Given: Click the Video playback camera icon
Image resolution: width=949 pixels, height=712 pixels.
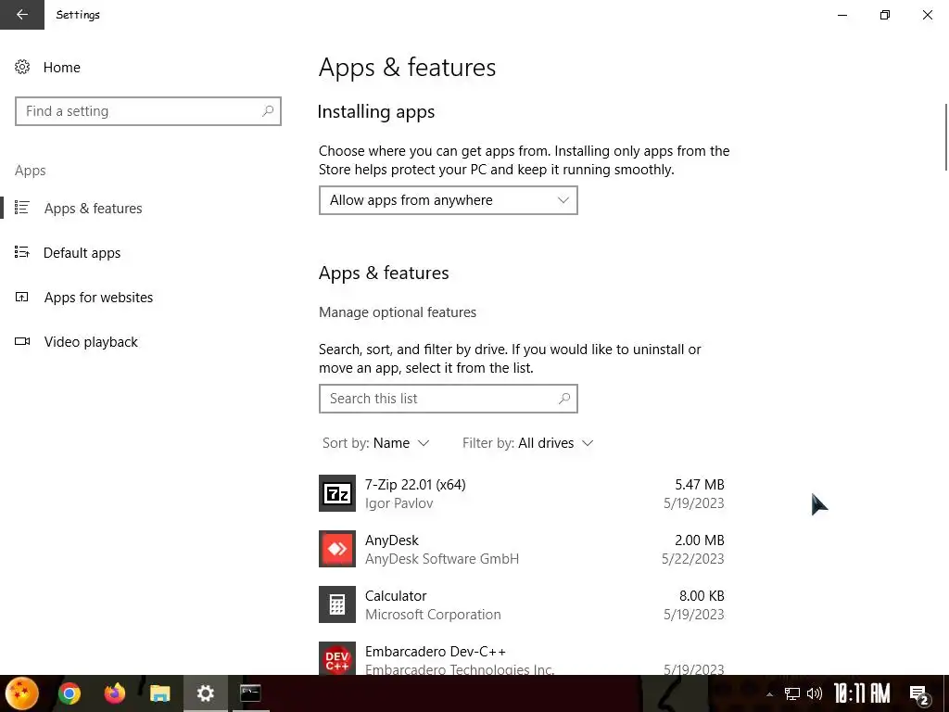Looking at the screenshot, I should [x=22, y=341].
